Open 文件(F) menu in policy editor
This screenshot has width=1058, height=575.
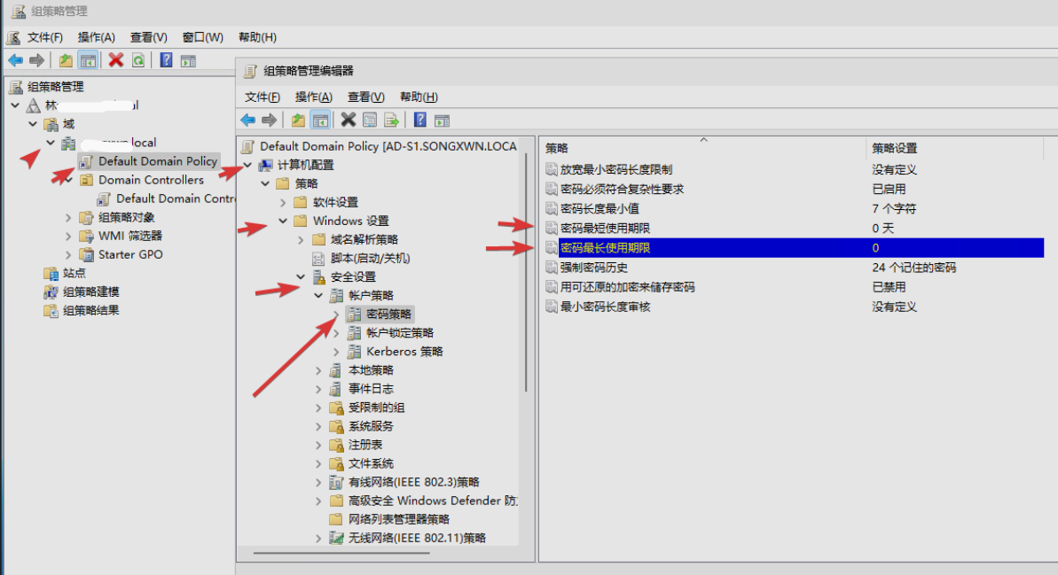point(262,97)
